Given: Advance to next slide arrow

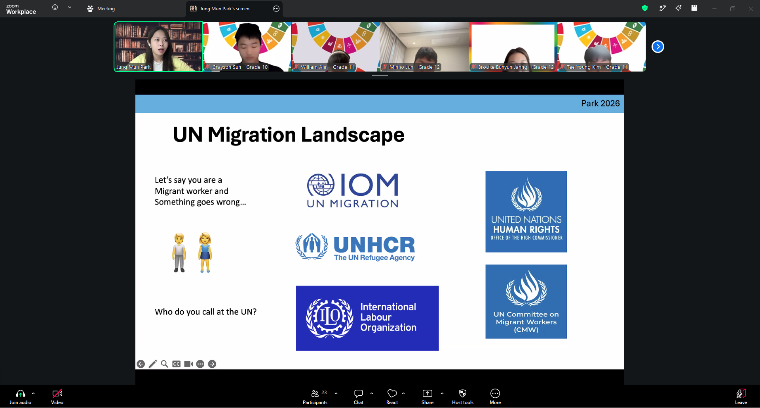Looking at the screenshot, I should click(212, 364).
